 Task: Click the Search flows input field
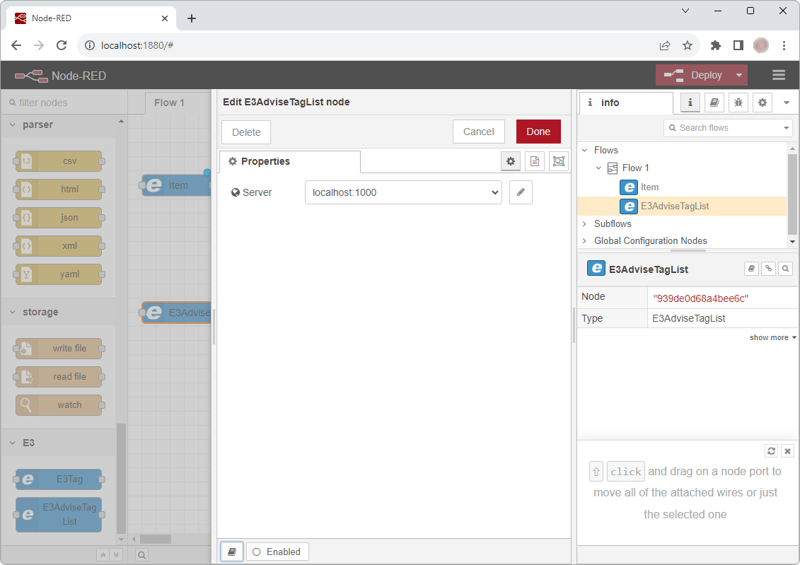[x=727, y=128]
